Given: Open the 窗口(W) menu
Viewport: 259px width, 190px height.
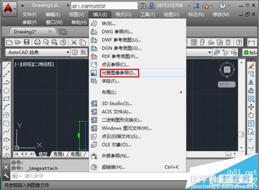Looking at the screenshot, I should [x=54, y=22].
